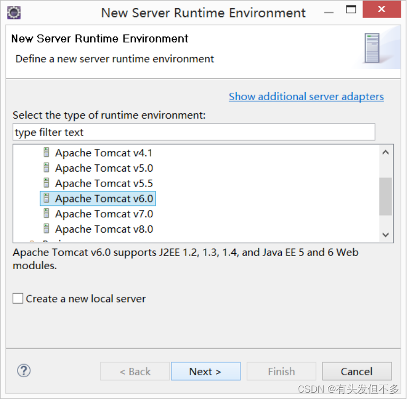Click the server icon for Apache Tomcat v5.0
This screenshot has width=407, height=399.
click(x=46, y=168)
